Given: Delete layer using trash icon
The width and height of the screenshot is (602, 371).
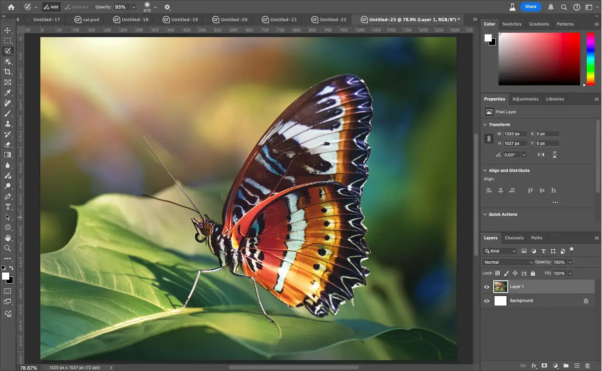Looking at the screenshot, I should click(x=587, y=365).
